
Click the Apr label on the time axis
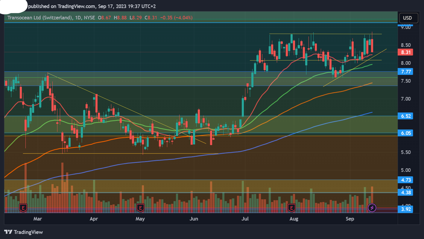click(94, 219)
